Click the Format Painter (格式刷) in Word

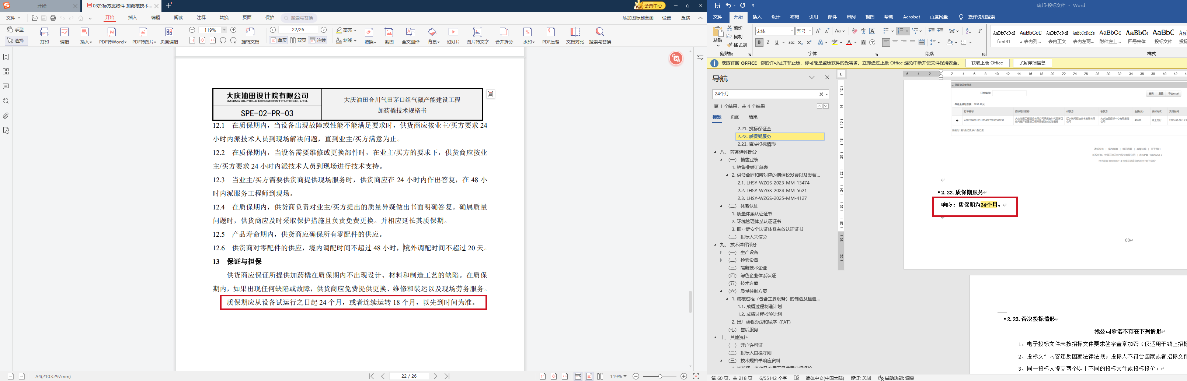click(737, 45)
